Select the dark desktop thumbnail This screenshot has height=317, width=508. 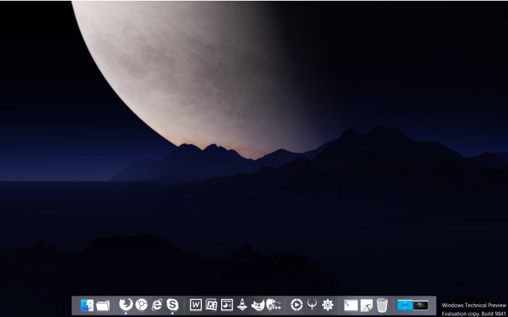click(421, 304)
